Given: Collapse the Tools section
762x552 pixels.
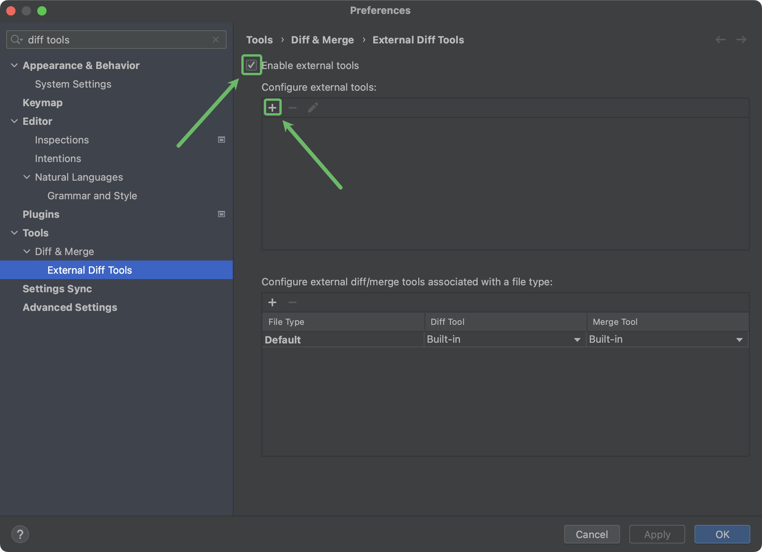Looking at the screenshot, I should click(14, 232).
